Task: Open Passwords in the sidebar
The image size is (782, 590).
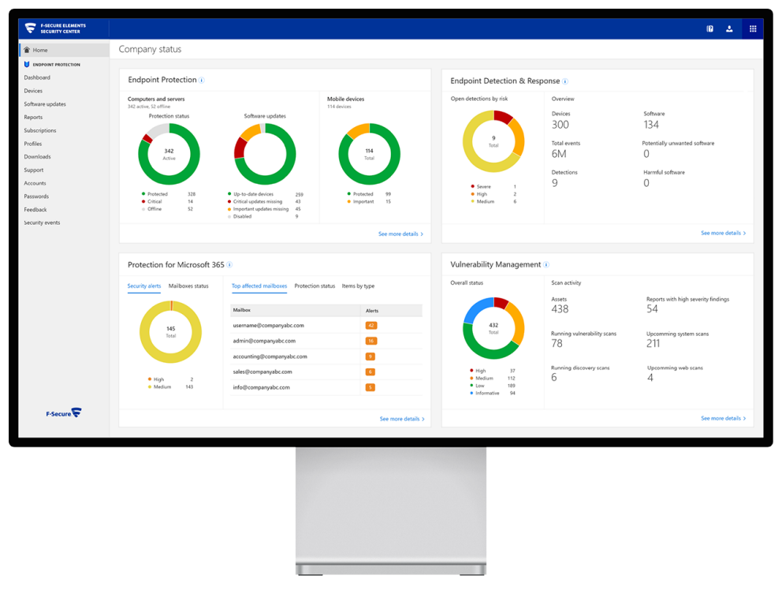Action: point(36,196)
